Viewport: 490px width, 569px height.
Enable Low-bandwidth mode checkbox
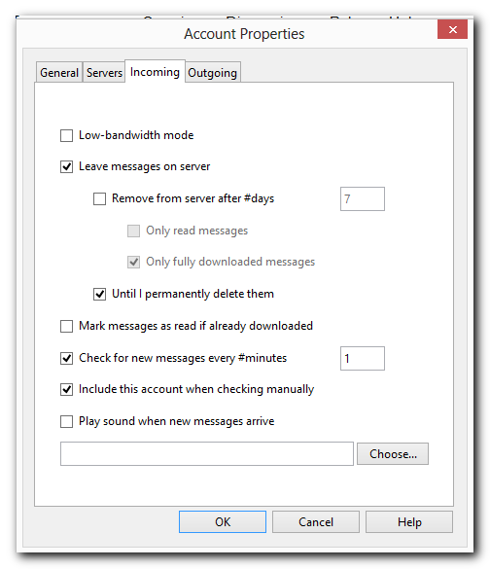[x=66, y=136]
